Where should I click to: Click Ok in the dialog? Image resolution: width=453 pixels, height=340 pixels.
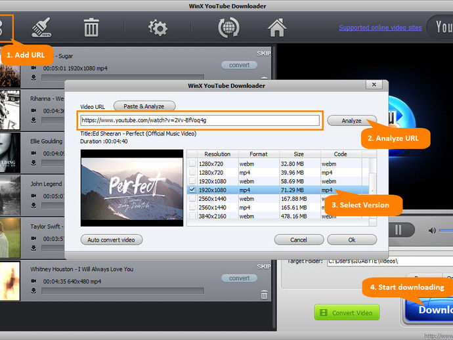click(352, 240)
